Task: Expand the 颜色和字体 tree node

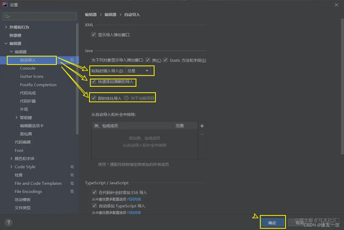Action: (x=11, y=159)
